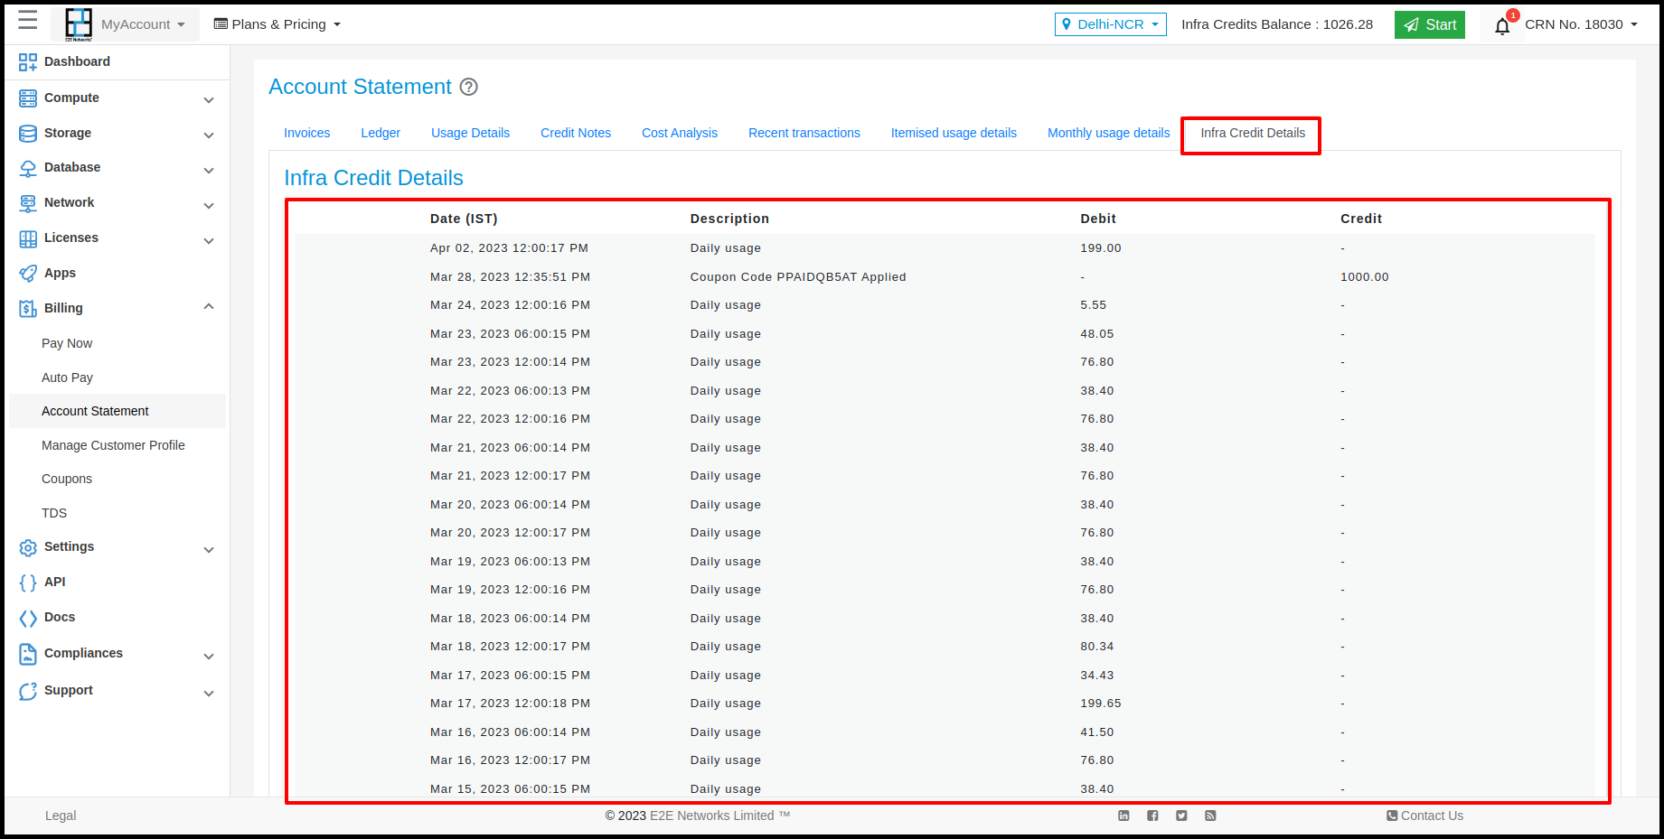Expand the Compute section chevron
The width and height of the screenshot is (1664, 839).
[209, 100]
